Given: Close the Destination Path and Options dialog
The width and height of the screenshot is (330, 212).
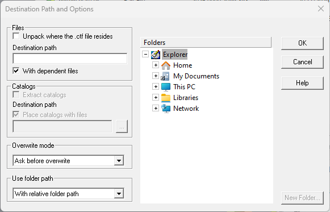Looking at the screenshot, I should (321, 9).
